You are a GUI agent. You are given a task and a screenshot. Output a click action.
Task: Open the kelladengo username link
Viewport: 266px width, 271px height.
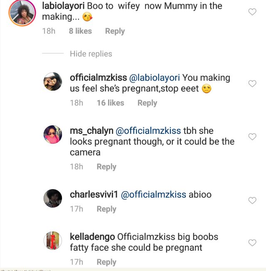pyautogui.click(x=91, y=237)
